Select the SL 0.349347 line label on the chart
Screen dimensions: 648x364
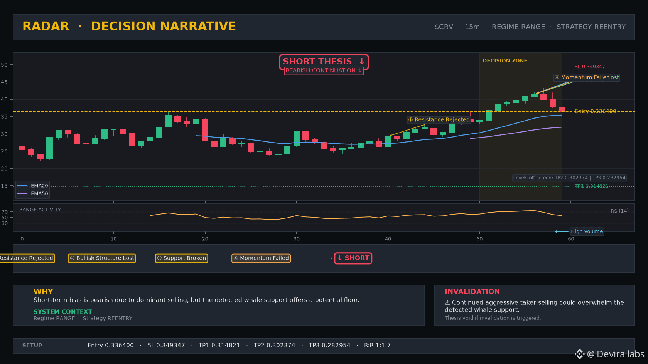[x=590, y=67]
